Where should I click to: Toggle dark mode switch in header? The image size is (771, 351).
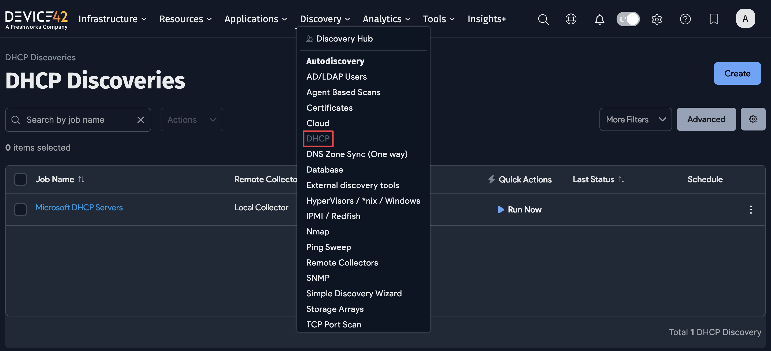[x=628, y=19]
